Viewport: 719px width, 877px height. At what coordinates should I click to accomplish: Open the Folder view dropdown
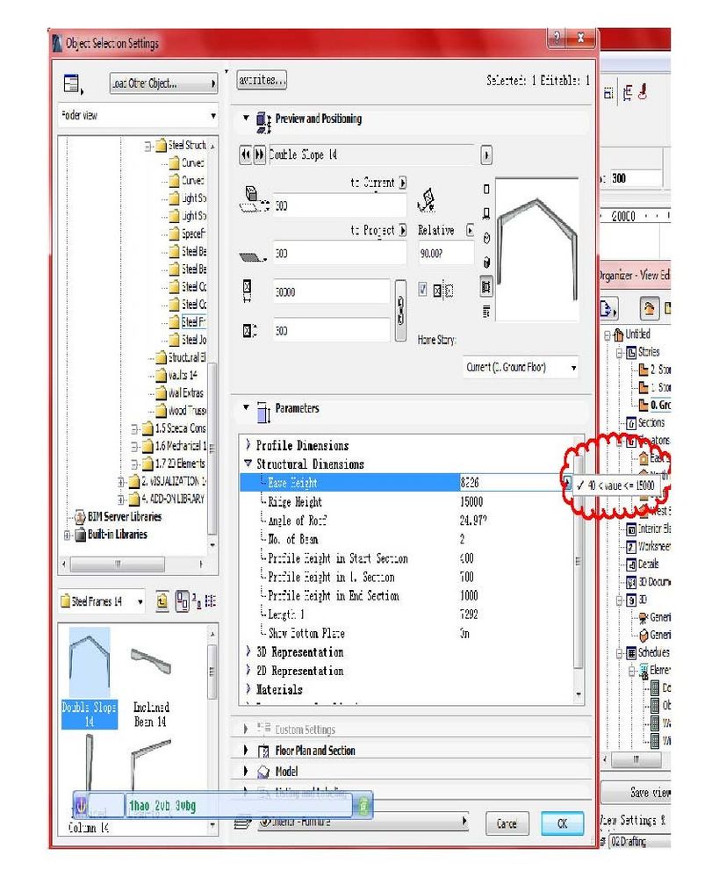(x=139, y=116)
